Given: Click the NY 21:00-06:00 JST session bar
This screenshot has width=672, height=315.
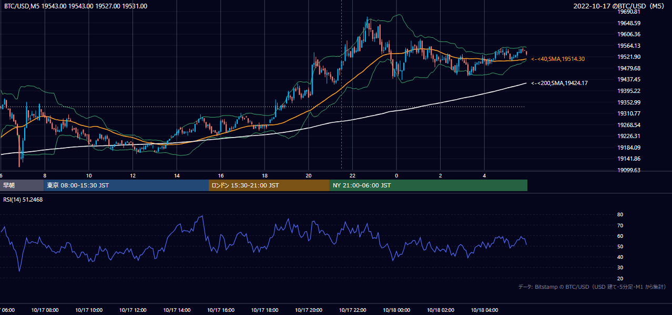Looking at the screenshot, I should 429,185.
